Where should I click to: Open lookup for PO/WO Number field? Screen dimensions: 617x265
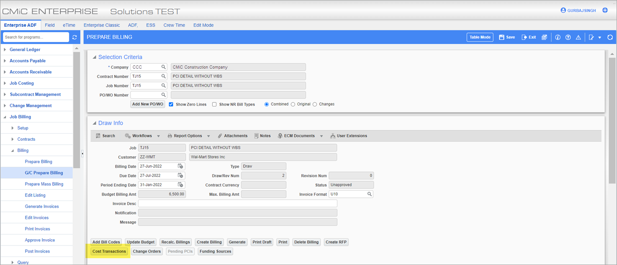[x=163, y=95]
